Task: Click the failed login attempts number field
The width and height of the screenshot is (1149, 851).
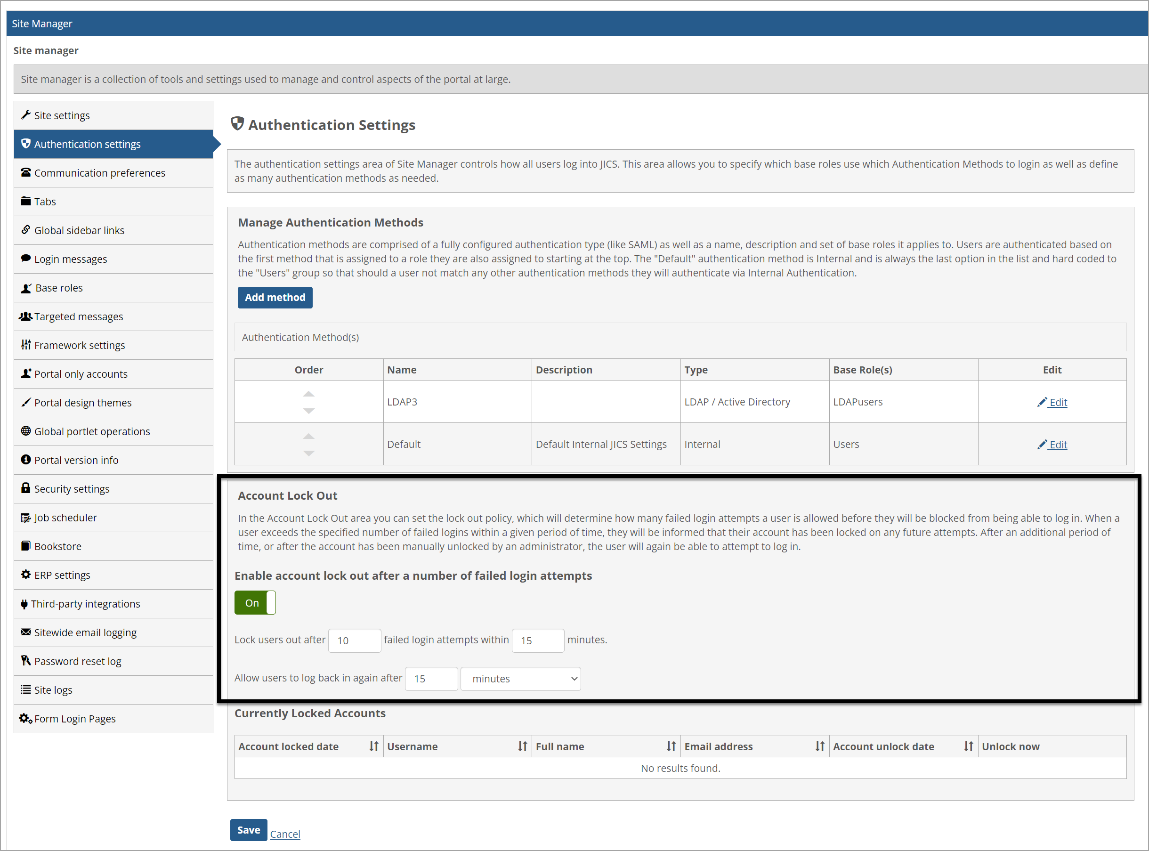Action: pyautogui.click(x=354, y=640)
